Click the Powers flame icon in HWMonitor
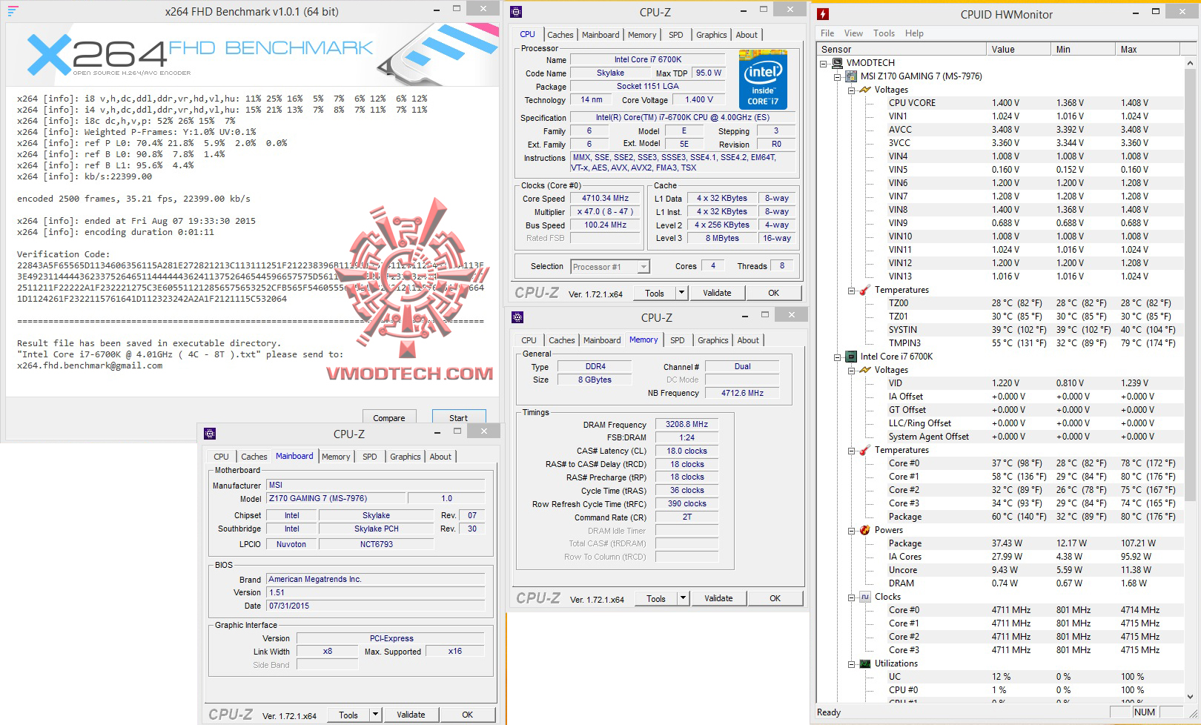 click(x=864, y=530)
